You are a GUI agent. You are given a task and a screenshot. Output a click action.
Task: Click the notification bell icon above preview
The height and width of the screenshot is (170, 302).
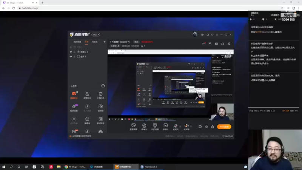pos(222,44)
